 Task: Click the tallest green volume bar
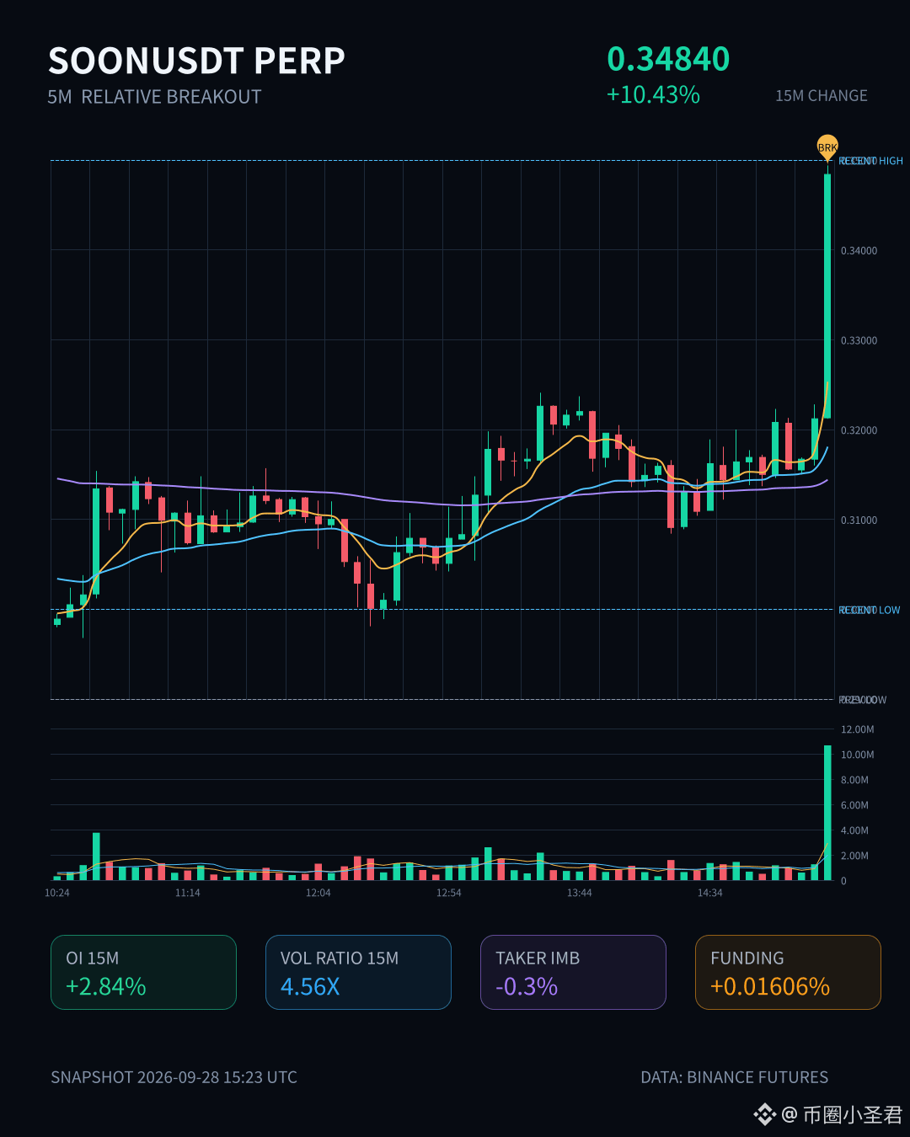pos(827,813)
